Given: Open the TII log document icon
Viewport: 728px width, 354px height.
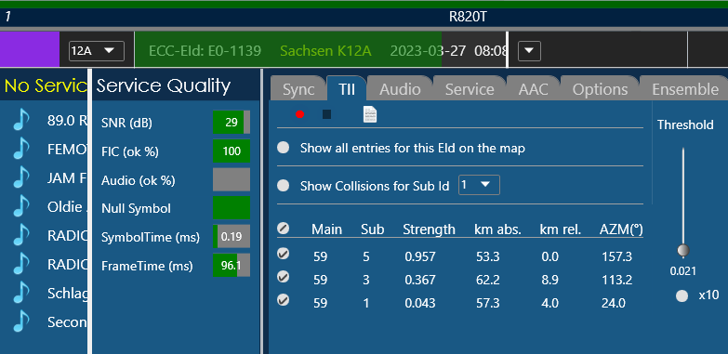Looking at the screenshot, I should click(370, 114).
